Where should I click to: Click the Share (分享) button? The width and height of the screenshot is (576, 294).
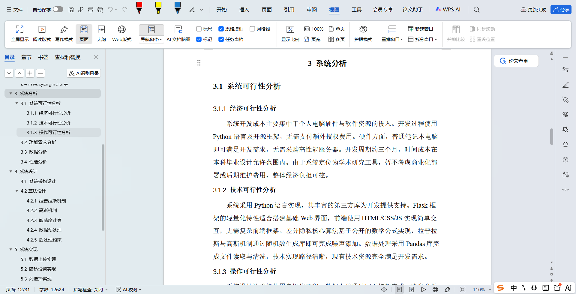click(561, 10)
